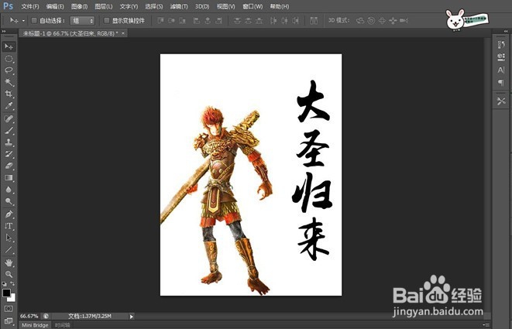Open the 窗口(W) menu
The width and height of the screenshot is (512, 329).
253,6
